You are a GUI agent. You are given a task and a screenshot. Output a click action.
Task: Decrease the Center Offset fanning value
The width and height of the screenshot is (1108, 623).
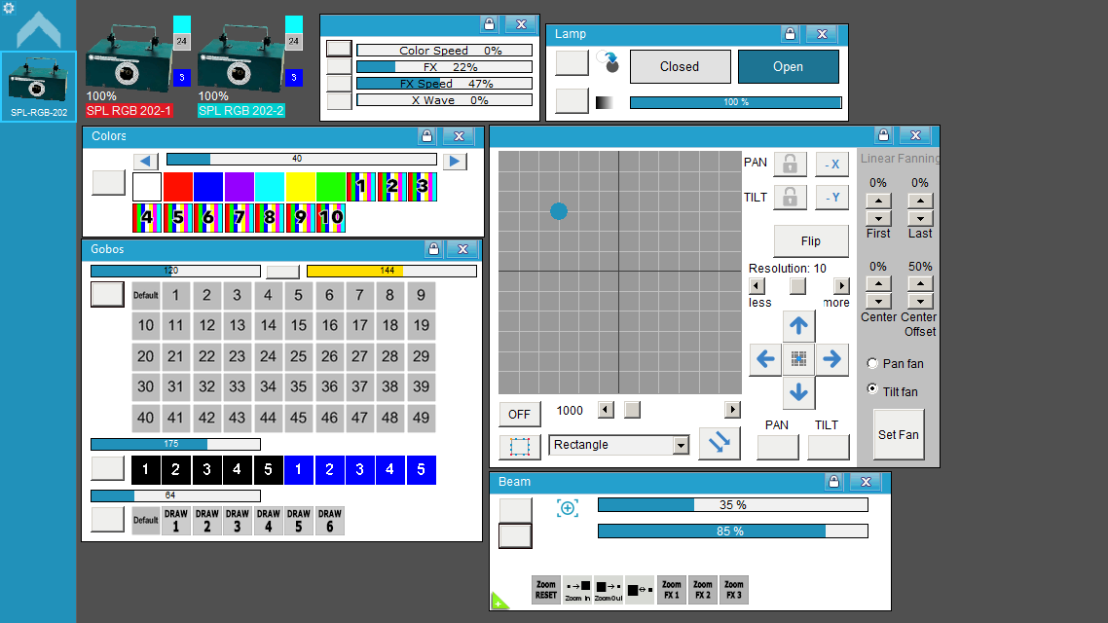pyautogui.click(x=920, y=302)
